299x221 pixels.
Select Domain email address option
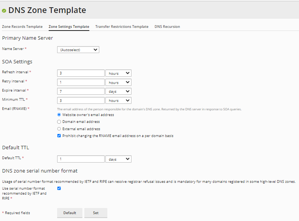(59, 122)
